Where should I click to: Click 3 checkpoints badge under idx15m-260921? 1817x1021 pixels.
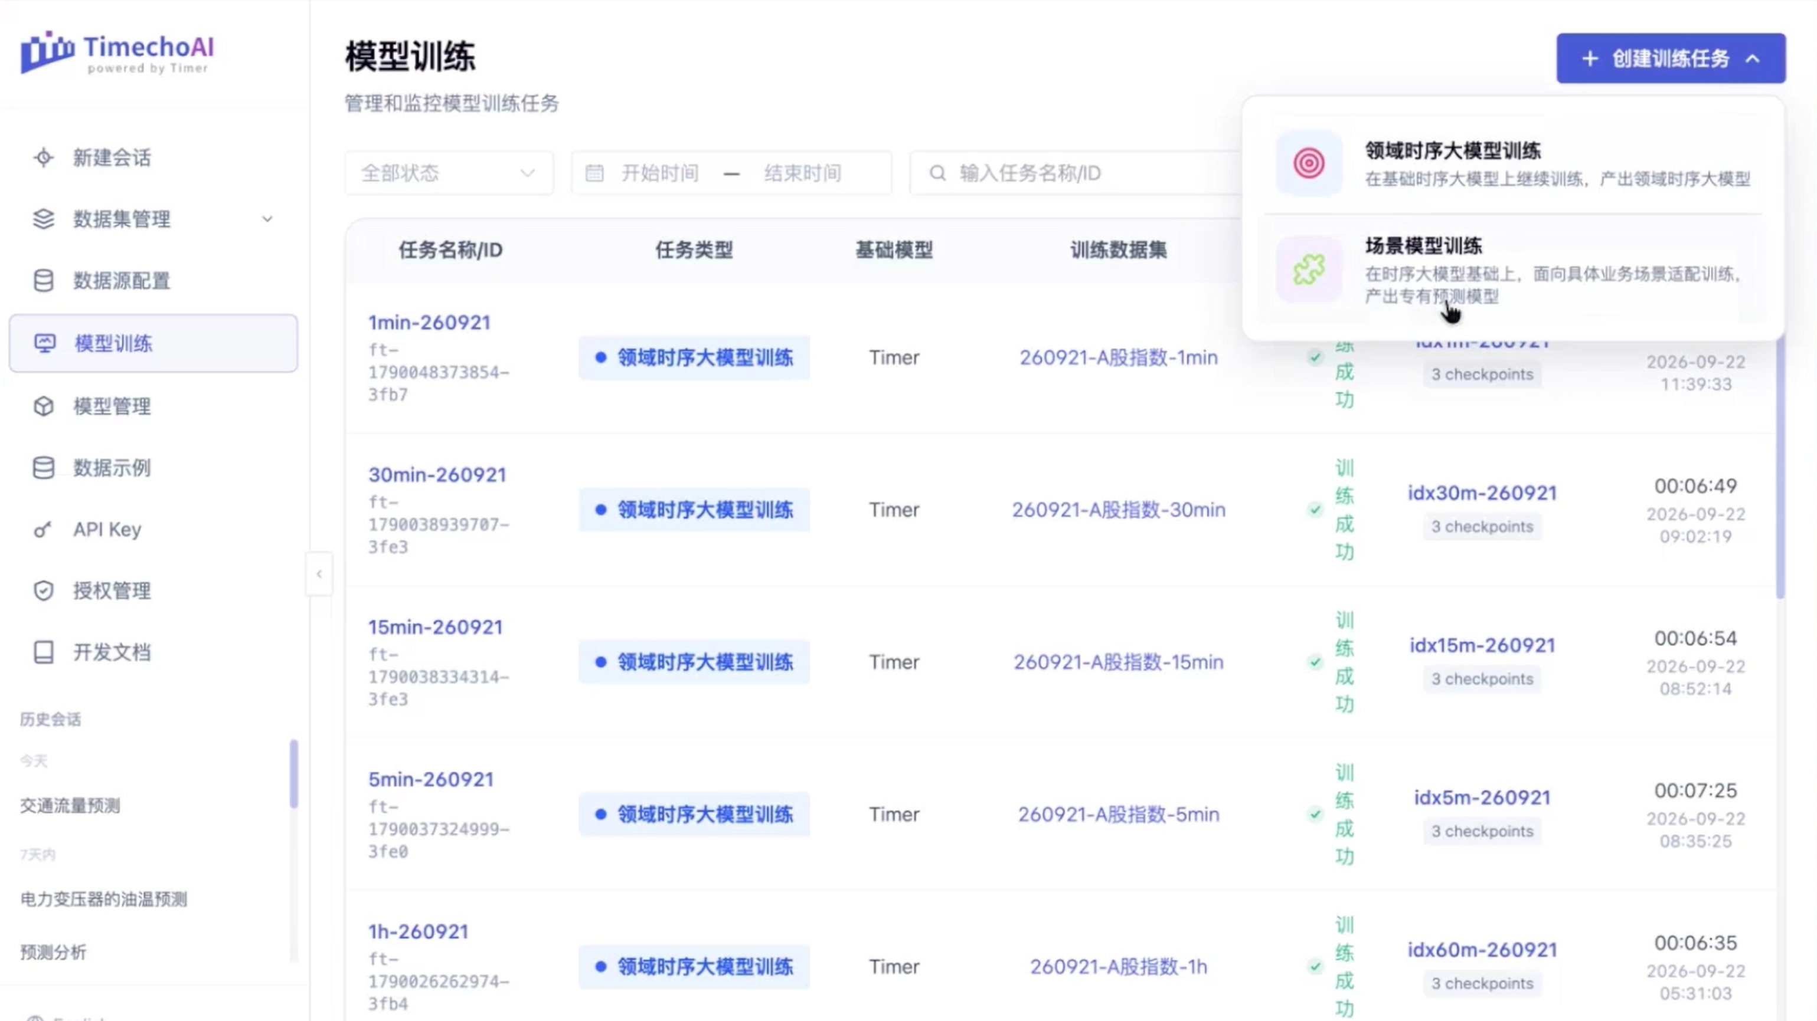(1482, 678)
